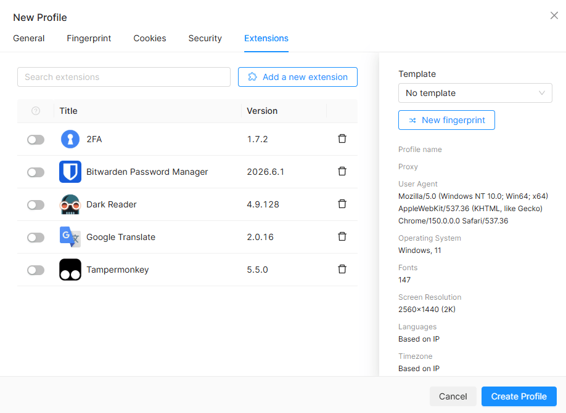Close the New Profile dialog

554,15
